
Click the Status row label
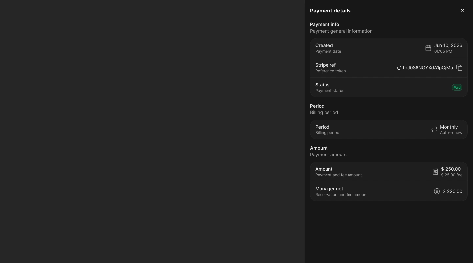click(x=322, y=85)
